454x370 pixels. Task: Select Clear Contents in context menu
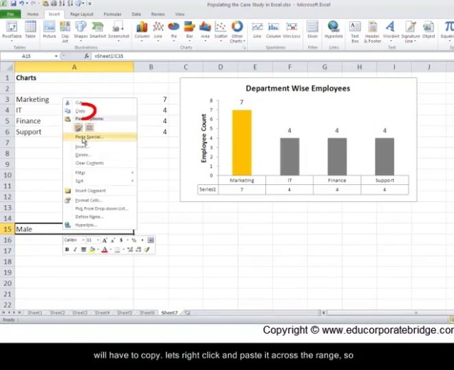(x=100, y=163)
